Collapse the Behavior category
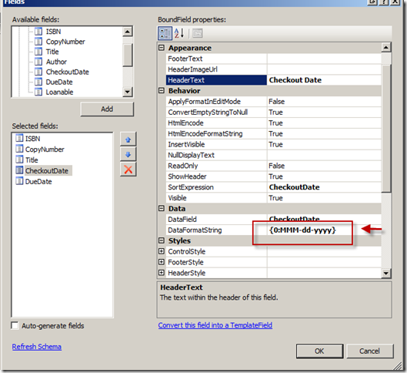Screen dimensions: 407x373 tap(162, 90)
